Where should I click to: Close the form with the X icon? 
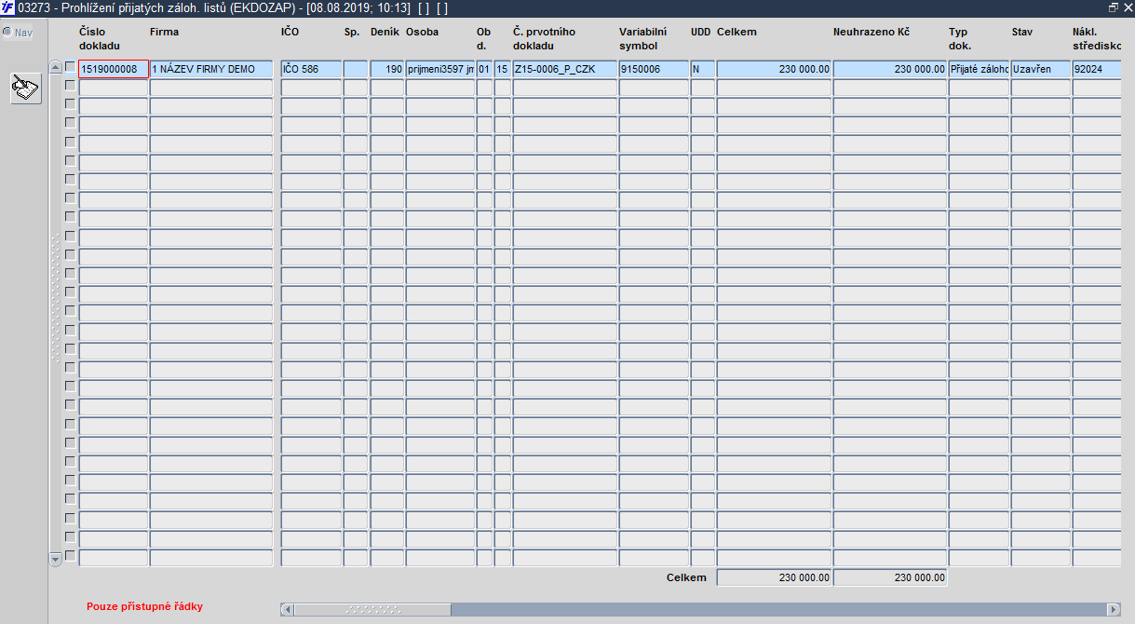[1127, 7]
